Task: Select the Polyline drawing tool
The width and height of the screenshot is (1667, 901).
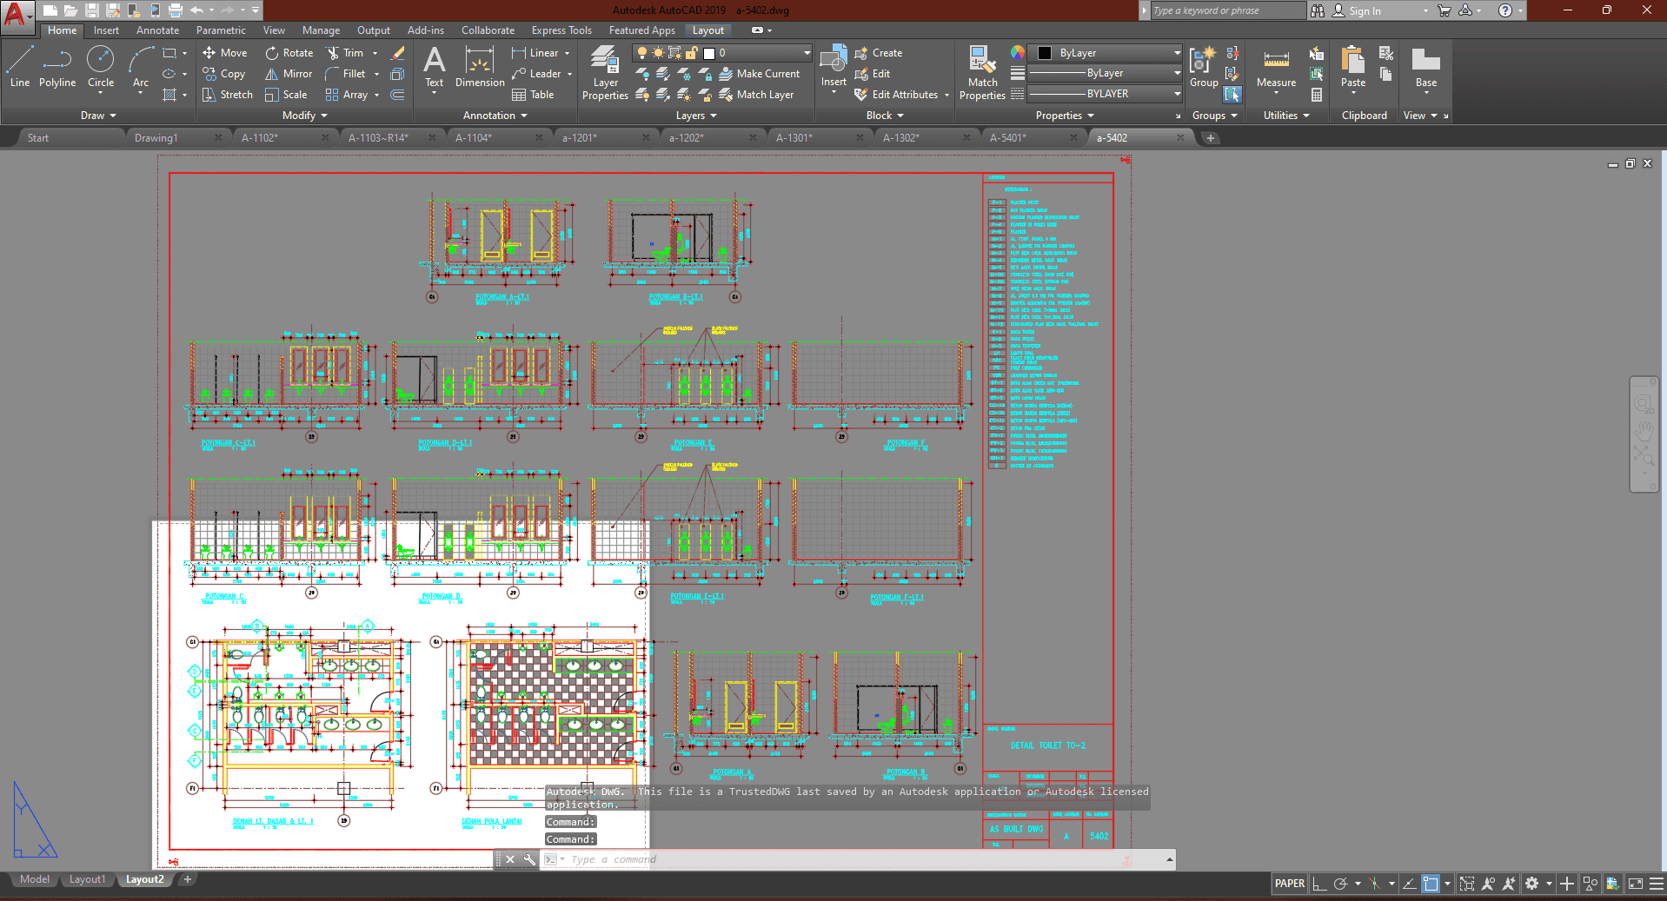Action: coord(56,68)
